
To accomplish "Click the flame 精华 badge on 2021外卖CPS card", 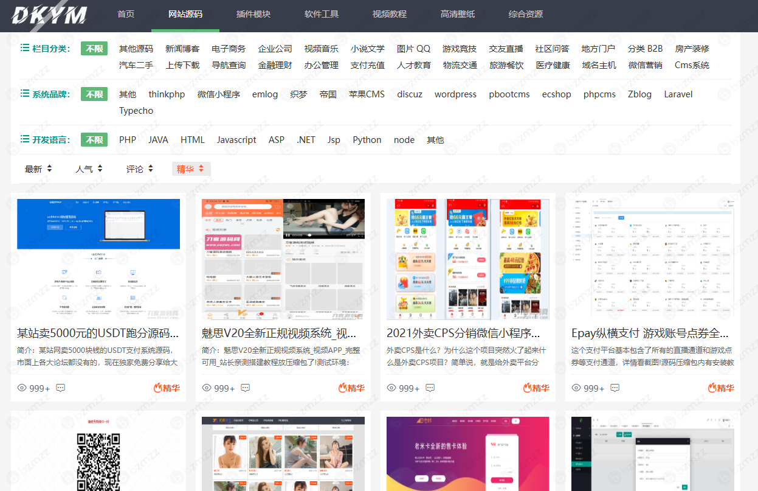I will (x=536, y=388).
